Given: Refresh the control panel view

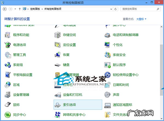Looking at the screenshot, I should (116, 9).
